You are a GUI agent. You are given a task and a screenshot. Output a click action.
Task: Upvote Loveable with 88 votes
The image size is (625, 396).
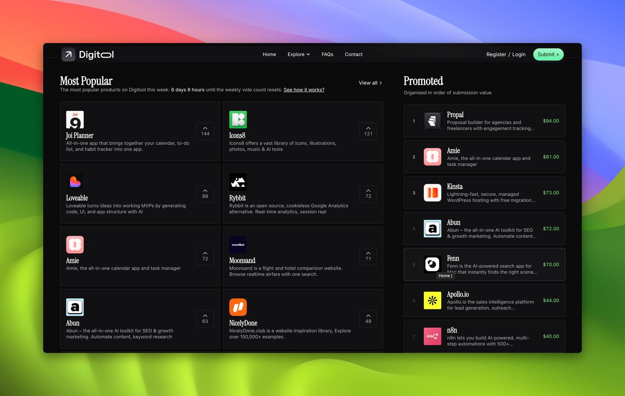pos(205,194)
